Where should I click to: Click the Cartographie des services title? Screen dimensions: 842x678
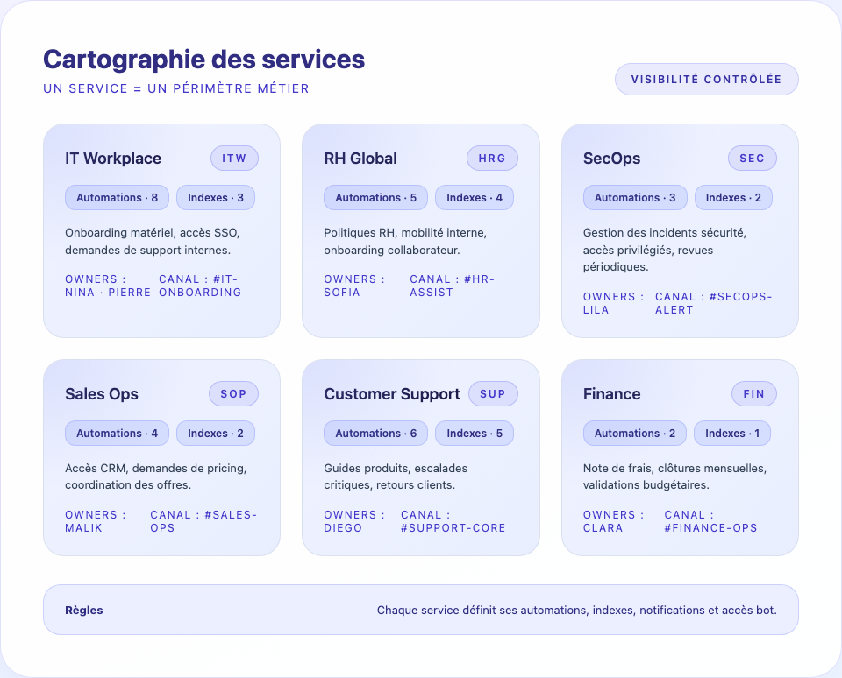click(x=203, y=60)
